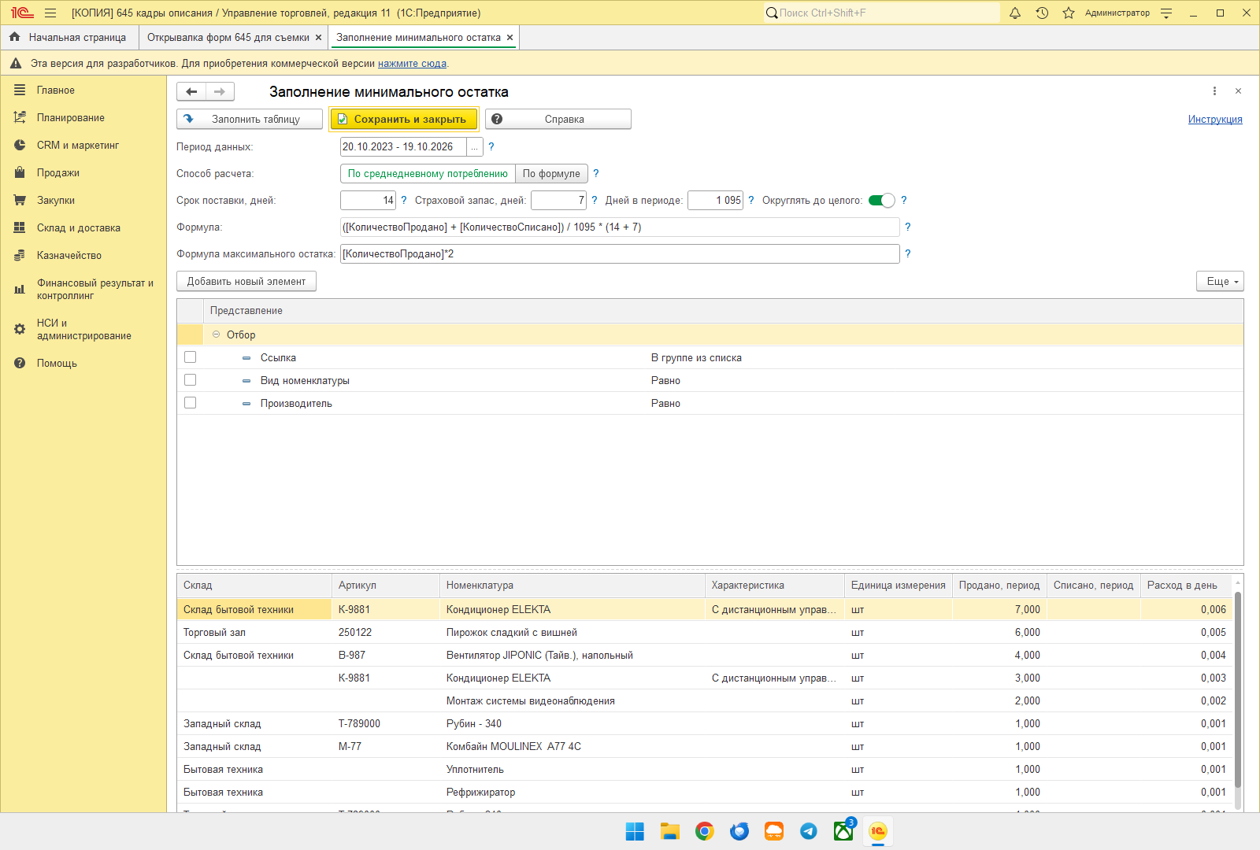Viewport: 1260px width, 850px height.
Task: Select По среднедневному потреблению method
Action: (428, 173)
